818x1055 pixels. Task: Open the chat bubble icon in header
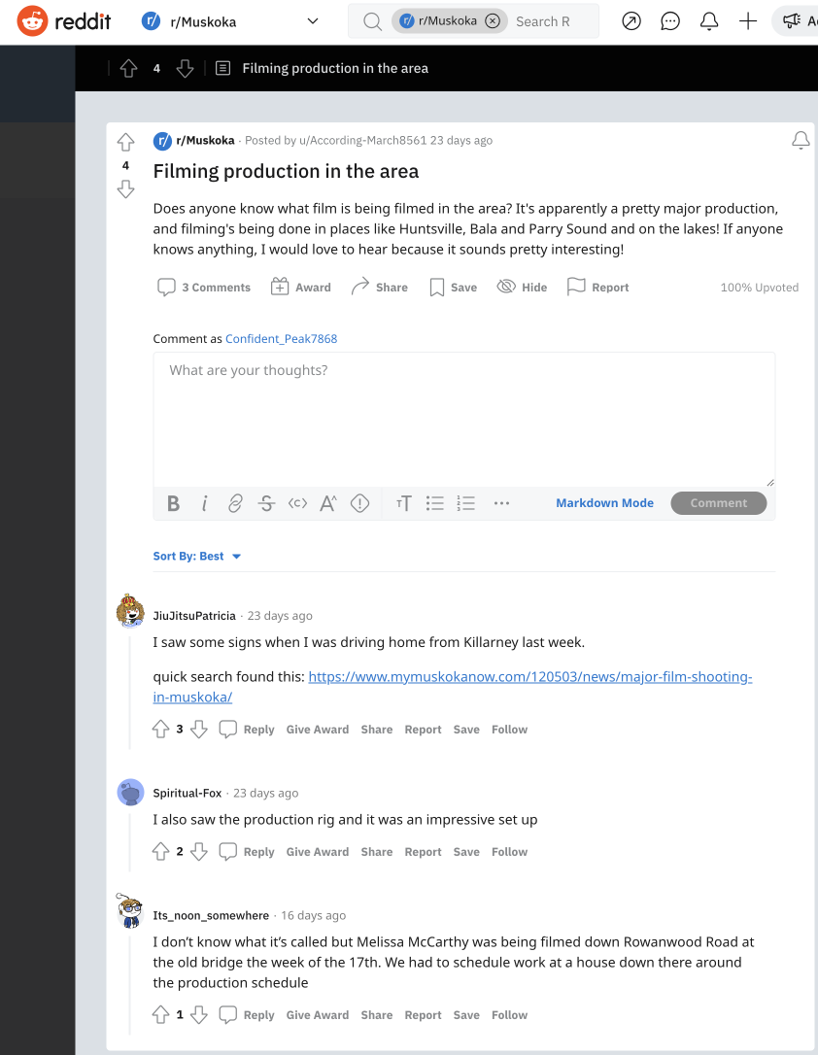[x=670, y=21]
